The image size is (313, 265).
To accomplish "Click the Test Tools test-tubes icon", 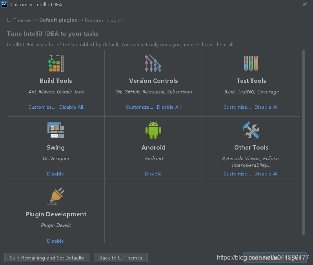I will (x=251, y=63).
